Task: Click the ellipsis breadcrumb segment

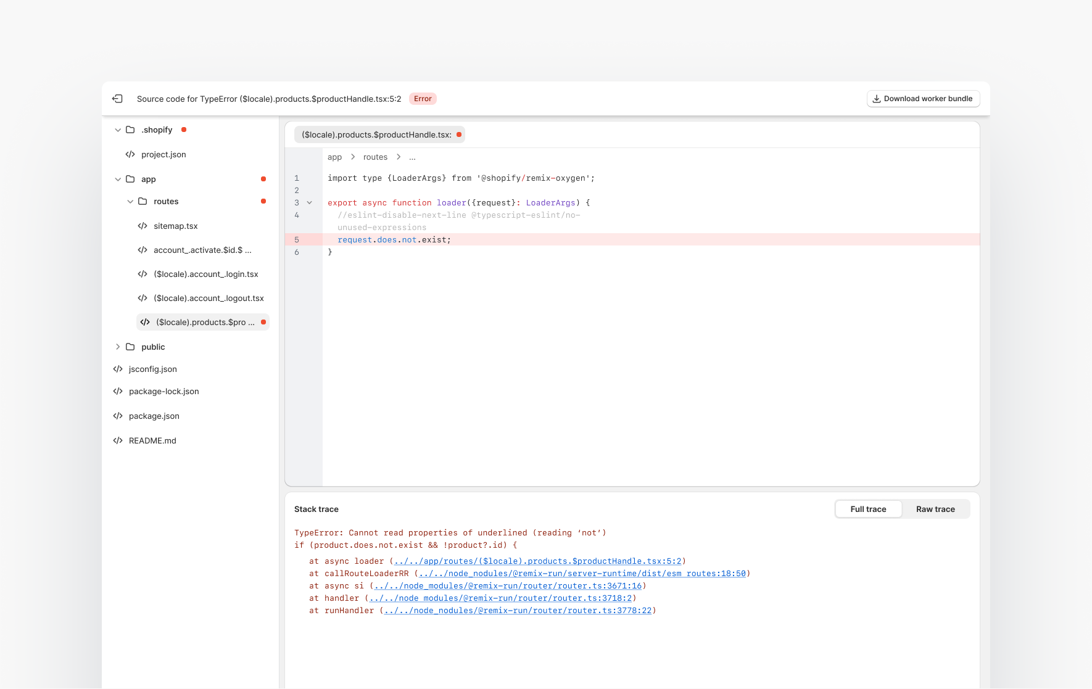Action: click(x=412, y=157)
